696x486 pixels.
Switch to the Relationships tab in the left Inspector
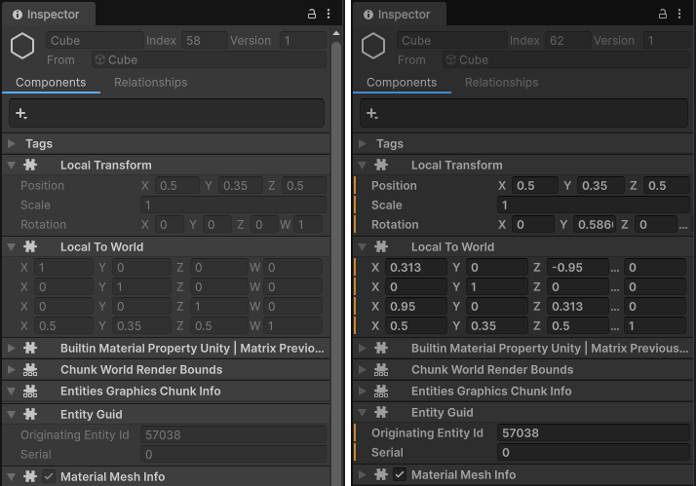(x=150, y=83)
